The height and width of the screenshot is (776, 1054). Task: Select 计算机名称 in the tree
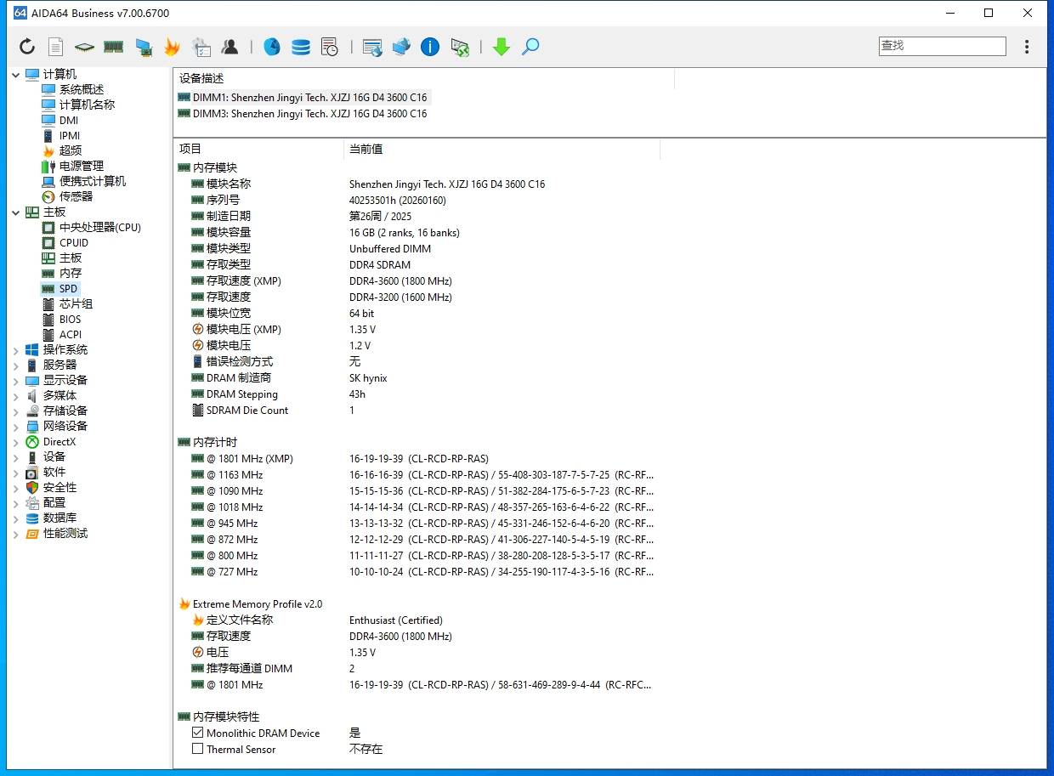(x=87, y=105)
